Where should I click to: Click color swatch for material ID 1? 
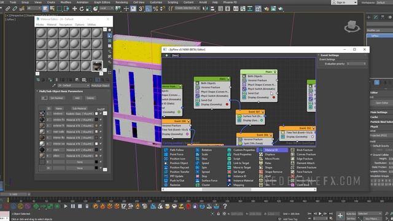96,114
